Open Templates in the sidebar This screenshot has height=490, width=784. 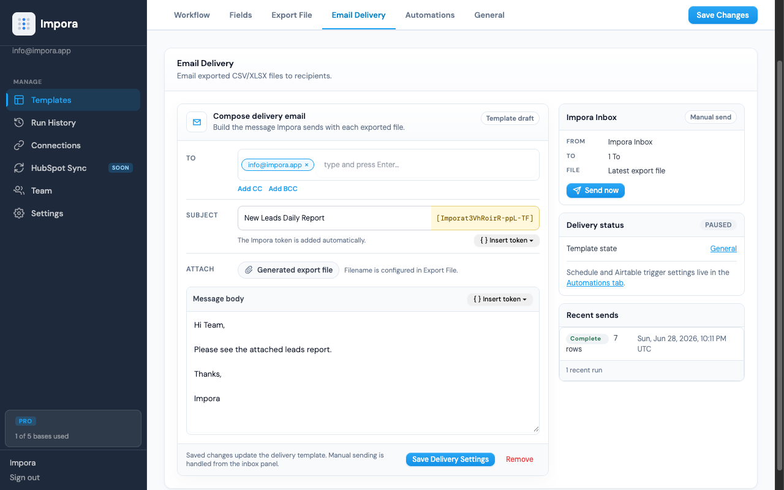[x=73, y=100]
